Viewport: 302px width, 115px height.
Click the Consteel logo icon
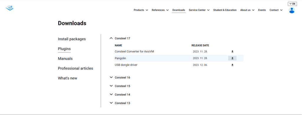(x=9, y=8)
